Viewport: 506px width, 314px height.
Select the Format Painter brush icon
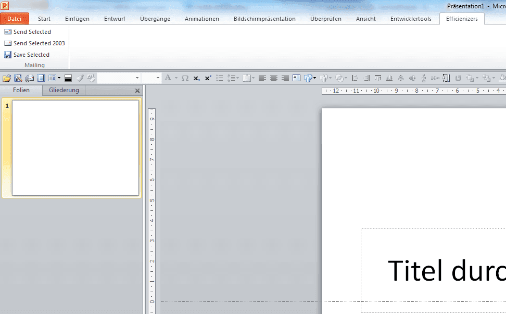[x=79, y=78]
